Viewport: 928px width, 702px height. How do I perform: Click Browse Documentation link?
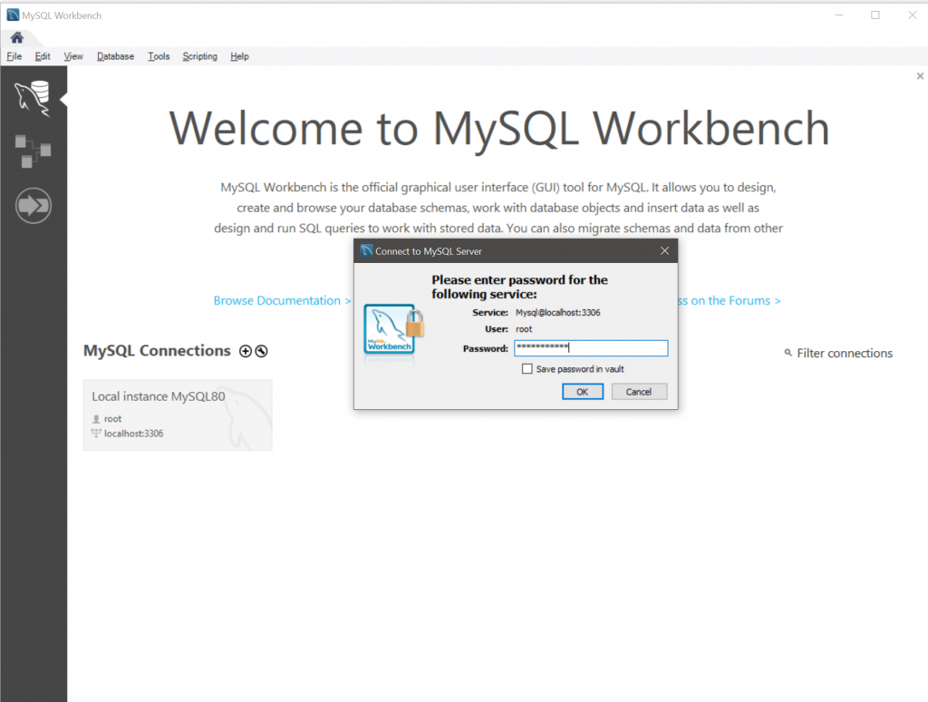[x=282, y=300]
